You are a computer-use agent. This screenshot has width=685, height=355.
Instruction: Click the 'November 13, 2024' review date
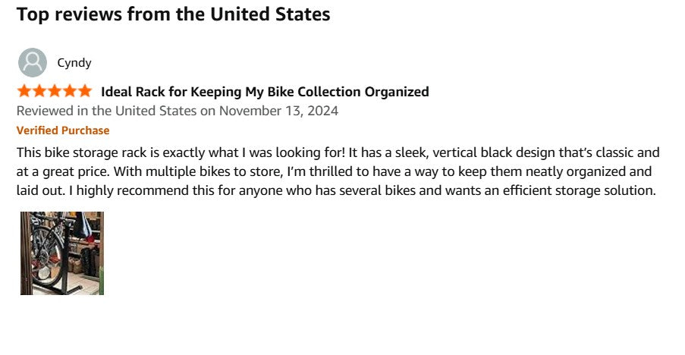[279, 111]
